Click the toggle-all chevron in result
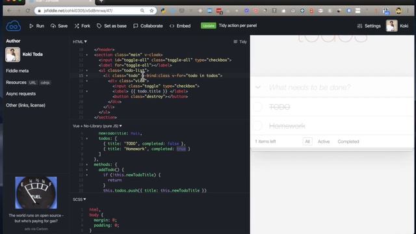Screen dimensions: 416x234 258,87
